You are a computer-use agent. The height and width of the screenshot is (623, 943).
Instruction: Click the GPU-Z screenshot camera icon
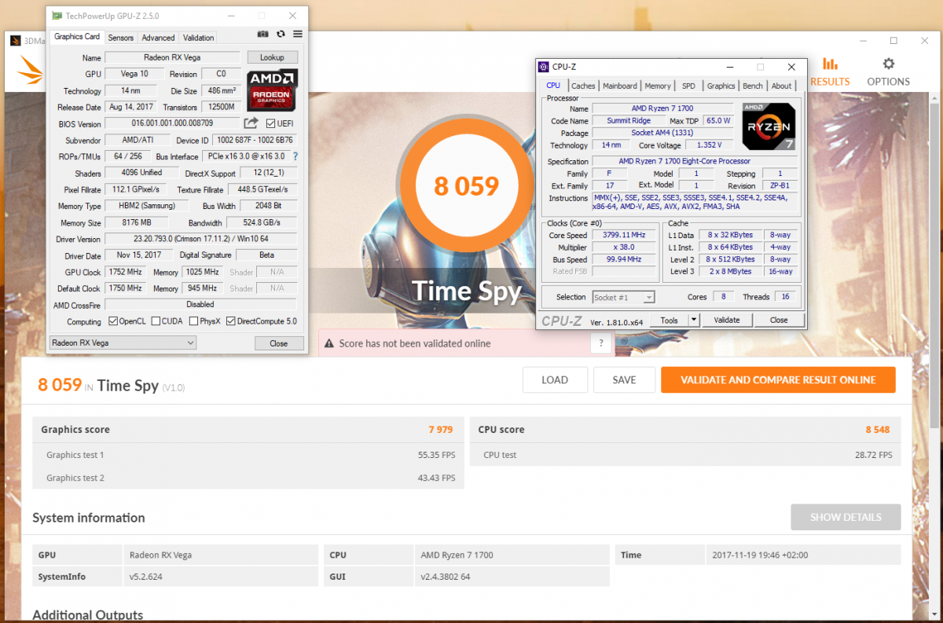tap(262, 34)
